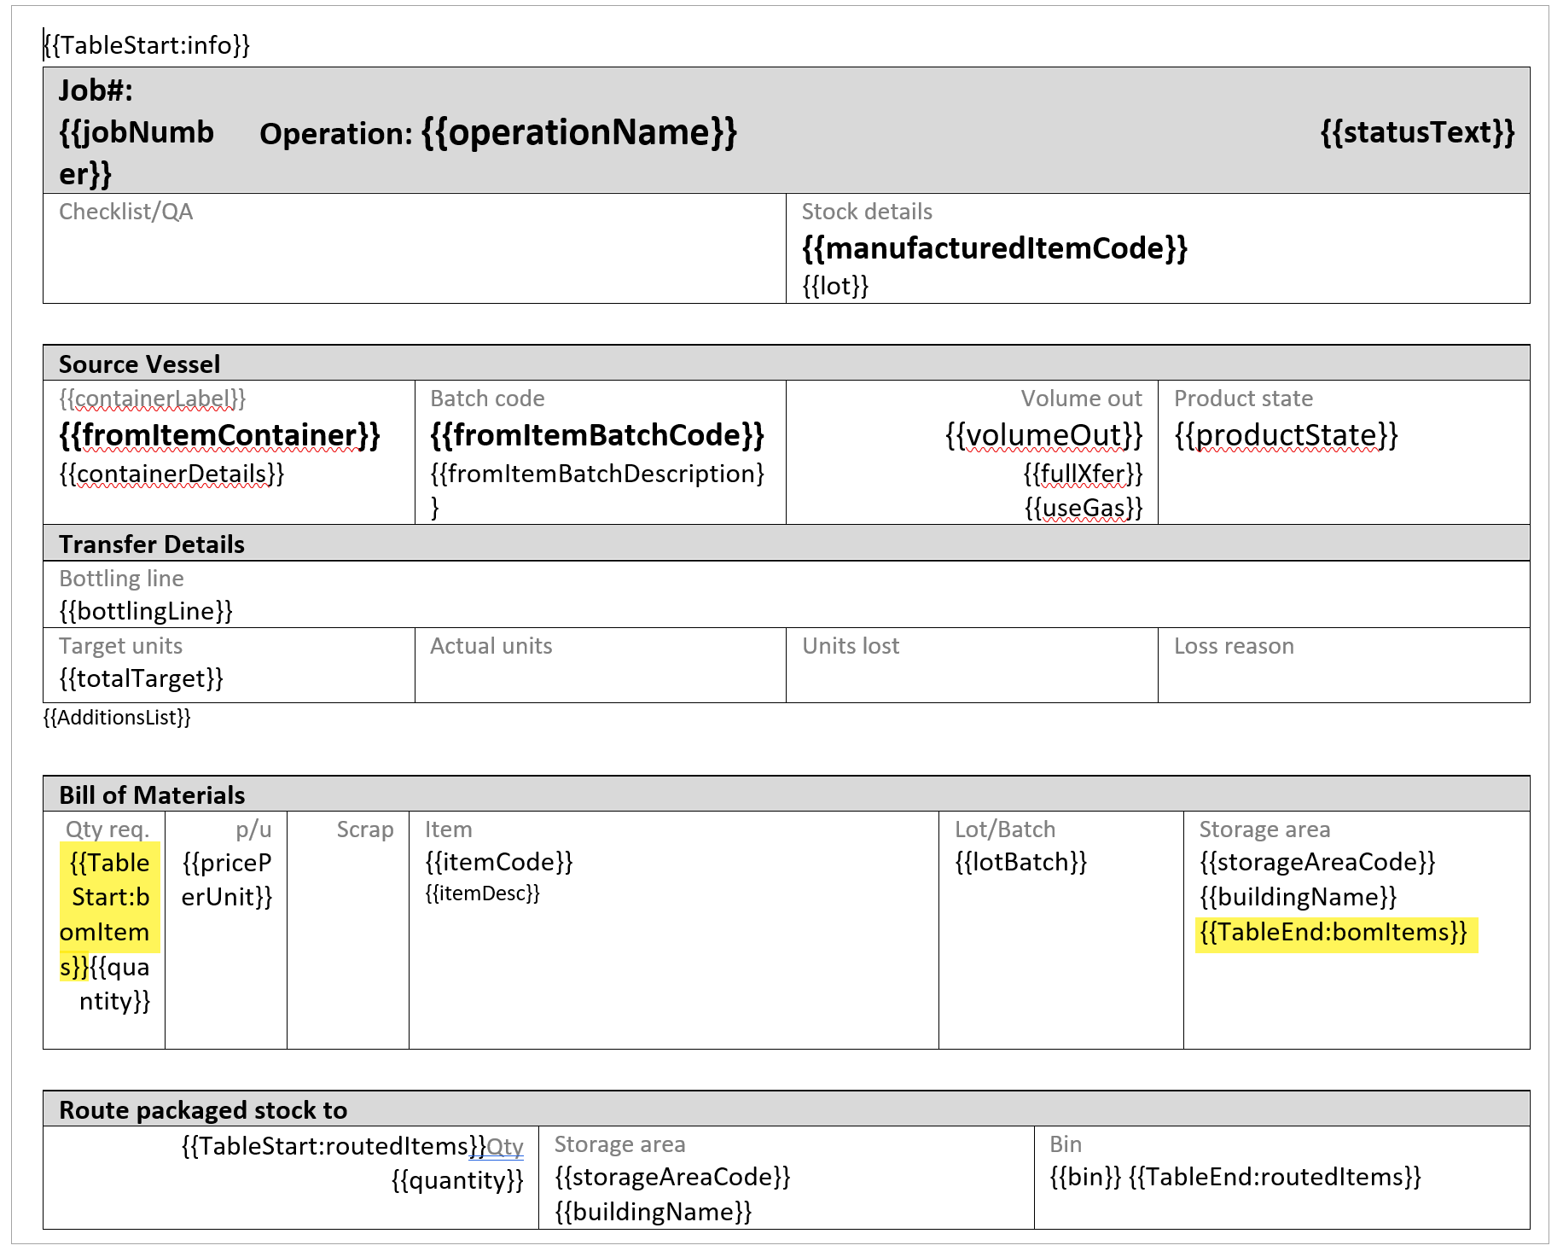Click the Bill of Materials heading
1563x1257 pixels.
[152, 795]
